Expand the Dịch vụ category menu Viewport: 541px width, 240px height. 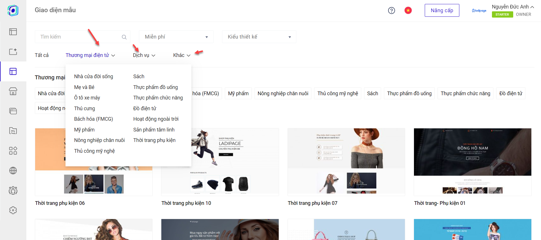pyautogui.click(x=144, y=55)
